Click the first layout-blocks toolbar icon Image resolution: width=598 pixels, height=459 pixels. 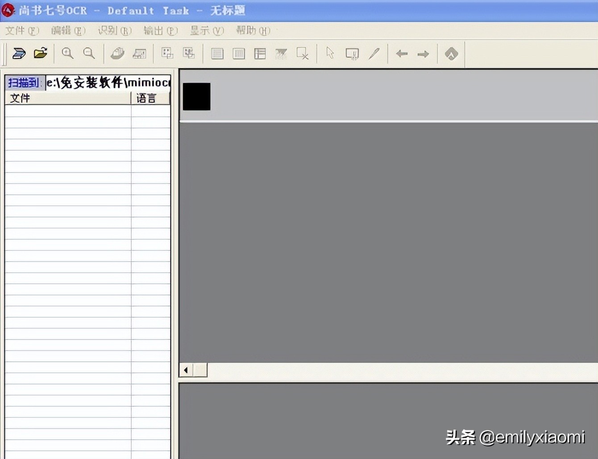(x=167, y=54)
